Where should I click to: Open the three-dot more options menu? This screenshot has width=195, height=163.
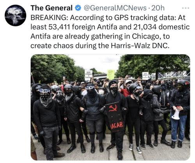186,8
